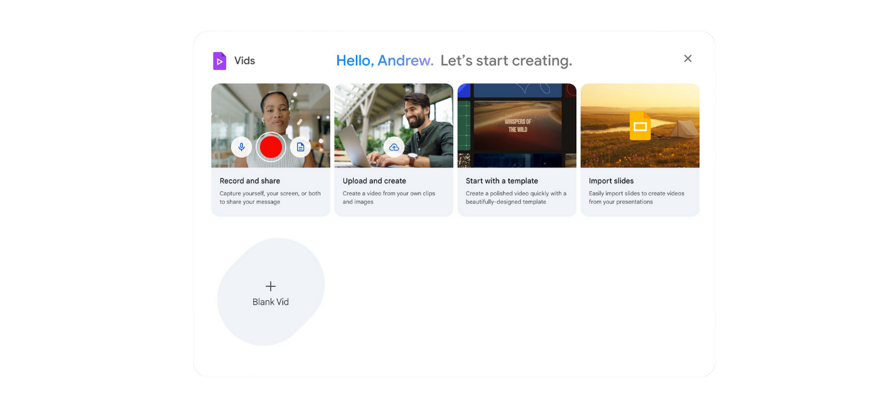The height and width of the screenshot is (408, 879).
Task: Click the document script icon beside record
Action: (x=300, y=148)
